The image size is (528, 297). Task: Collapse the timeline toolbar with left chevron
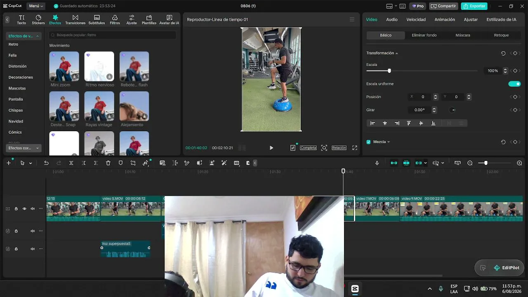(x=255, y=163)
